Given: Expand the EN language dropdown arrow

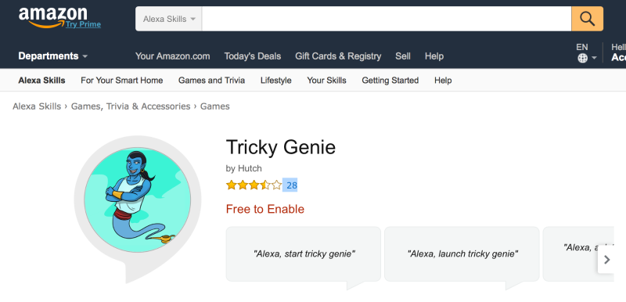Looking at the screenshot, I should (x=594, y=58).
